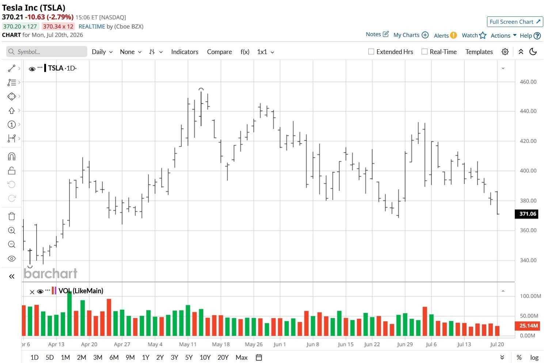Collapse the main price pane
Screen dimensions: 544x363
coord(503,68)
